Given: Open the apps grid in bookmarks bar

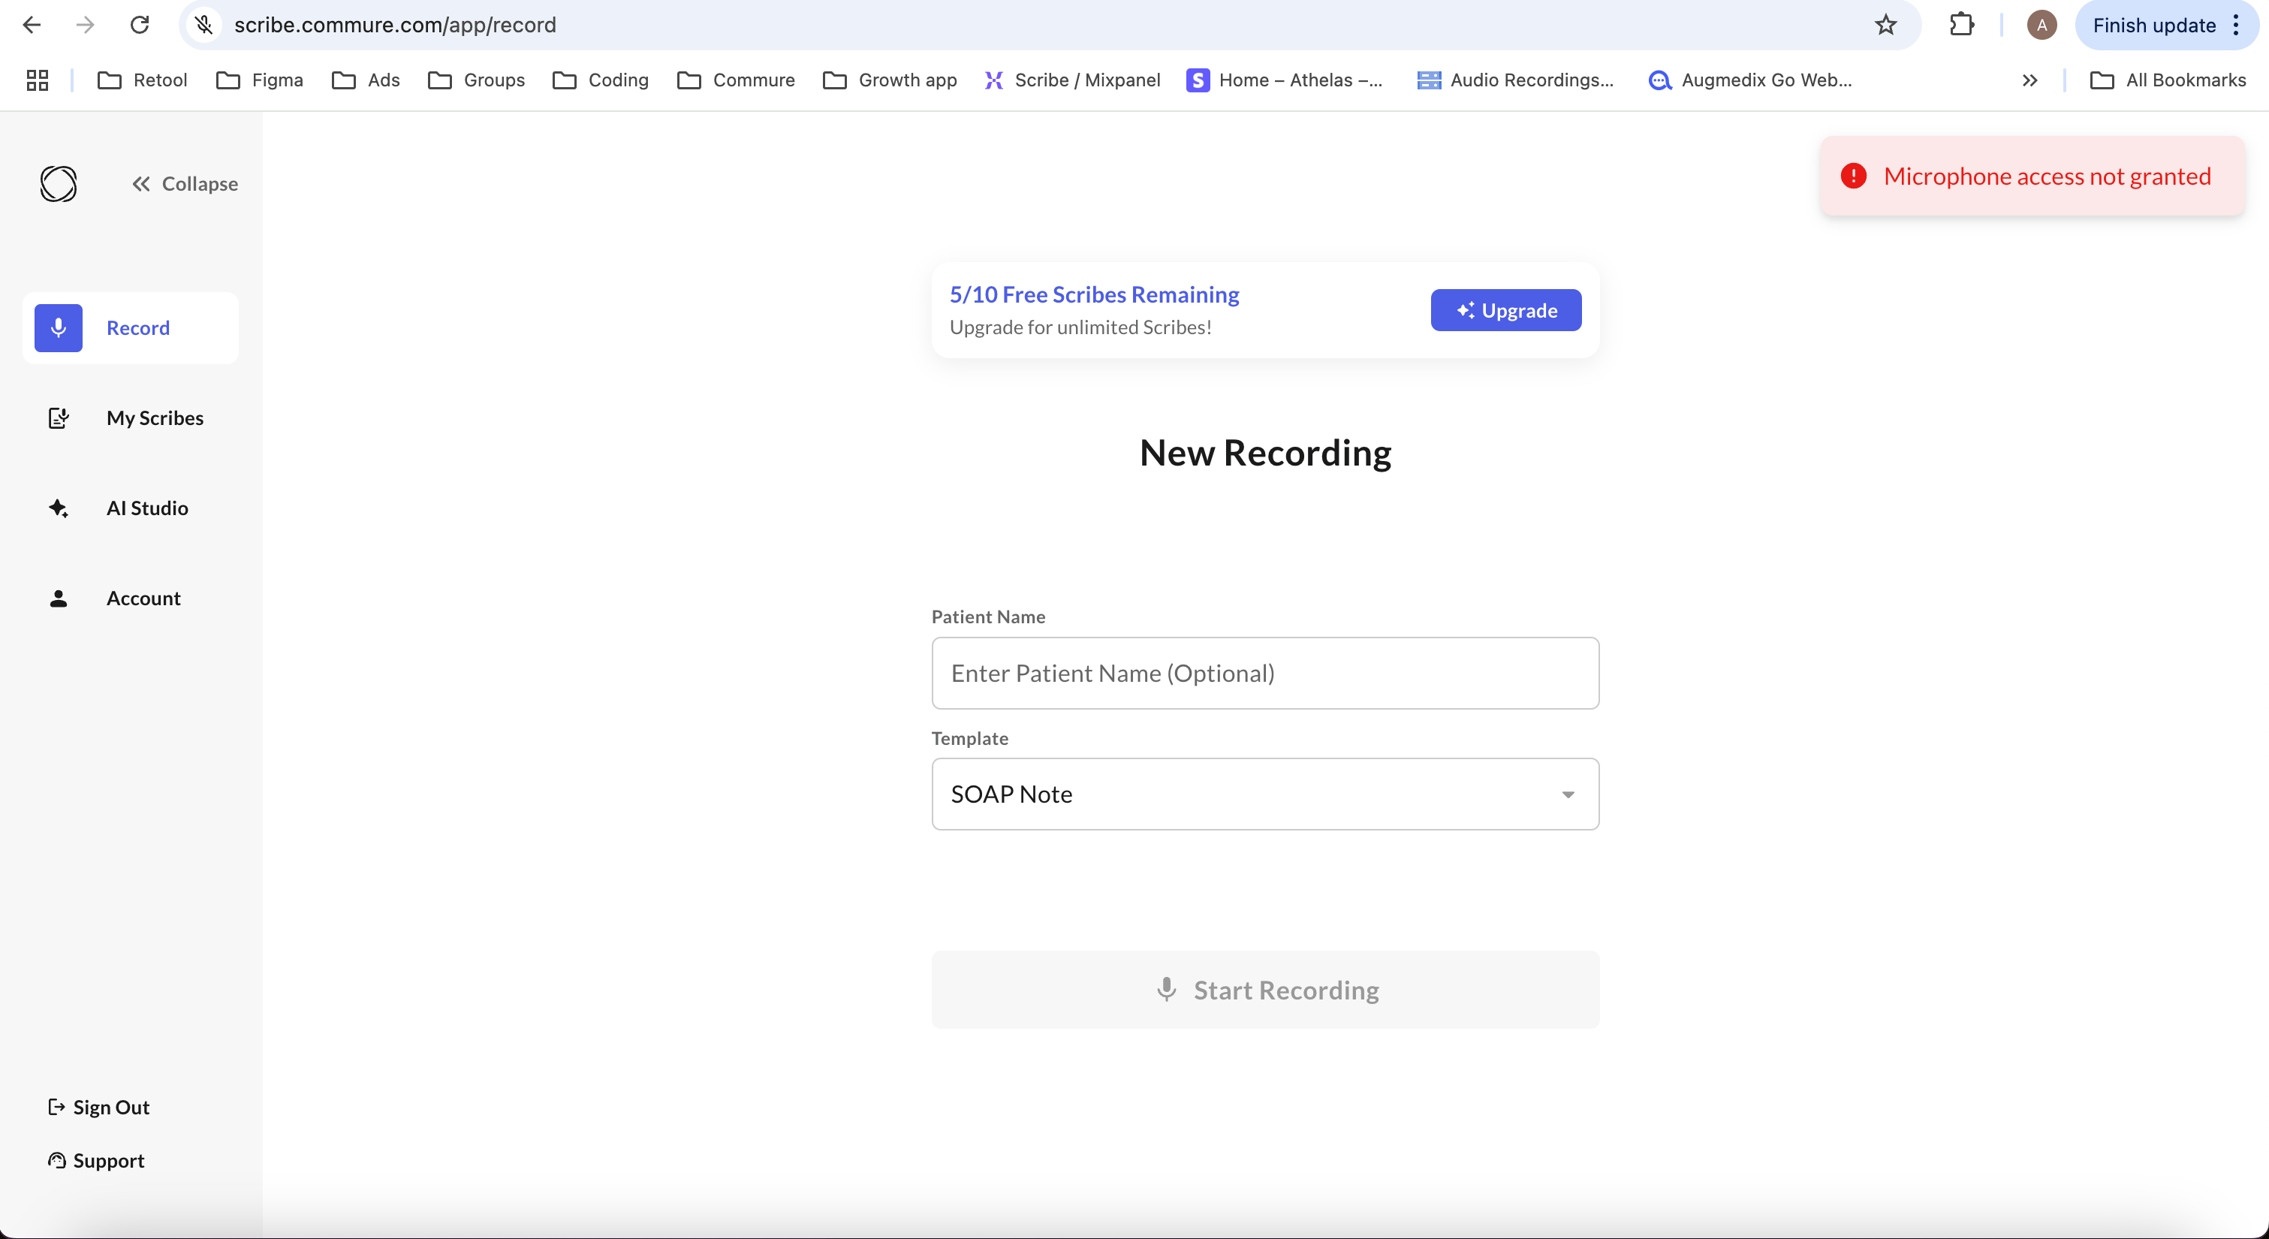Looking at the screenshot, I should pyautogui.click(x=37, y=80).
